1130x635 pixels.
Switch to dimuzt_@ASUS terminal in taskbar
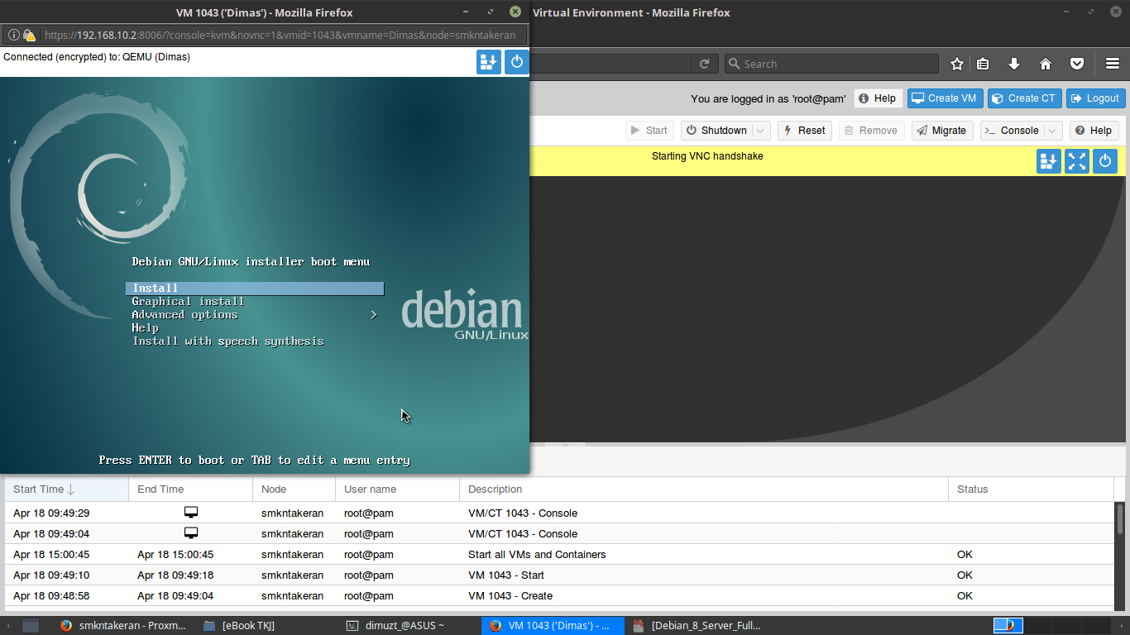[395, 625]
